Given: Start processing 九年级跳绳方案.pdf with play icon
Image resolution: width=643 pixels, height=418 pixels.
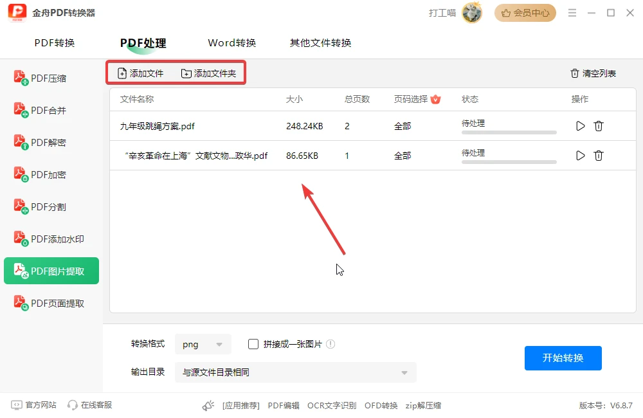Looking at the screenshot, I should click(580, 126).
